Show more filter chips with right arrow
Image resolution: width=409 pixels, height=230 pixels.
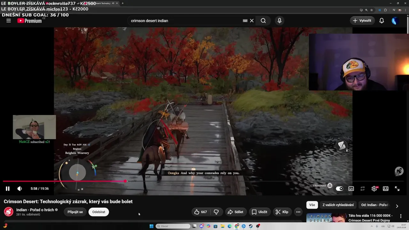click(x=397, y=206)
